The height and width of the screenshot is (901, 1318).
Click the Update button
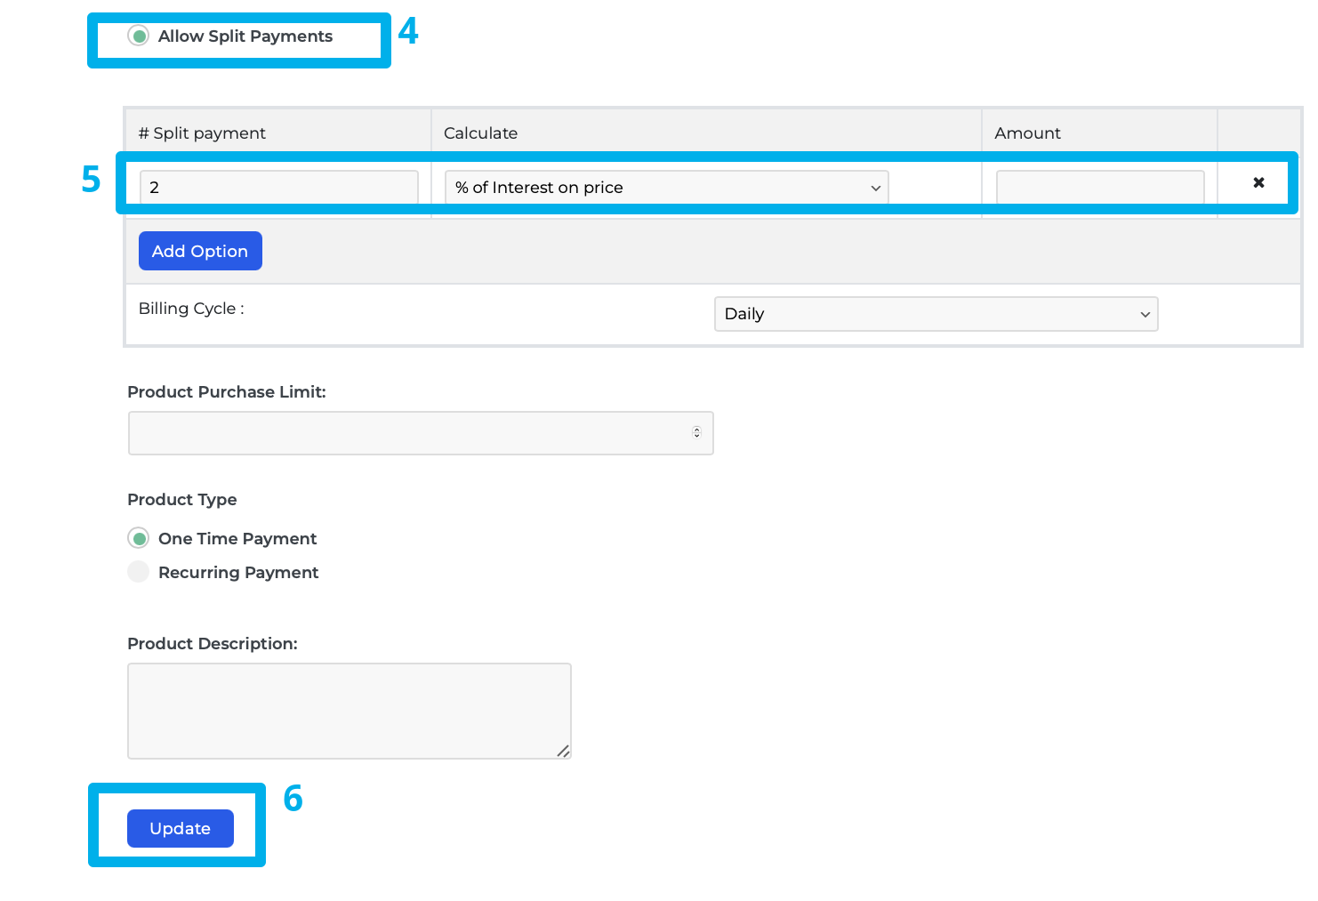pos(180,828)
